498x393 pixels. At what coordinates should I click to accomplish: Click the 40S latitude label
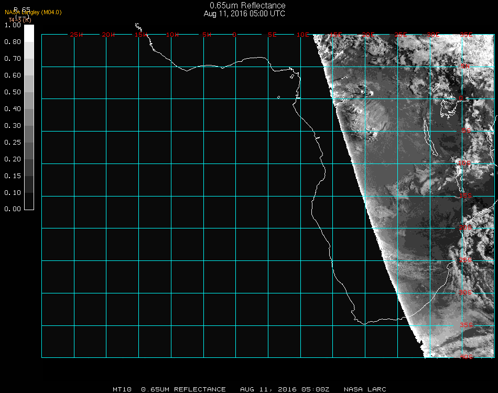(466, 357)
